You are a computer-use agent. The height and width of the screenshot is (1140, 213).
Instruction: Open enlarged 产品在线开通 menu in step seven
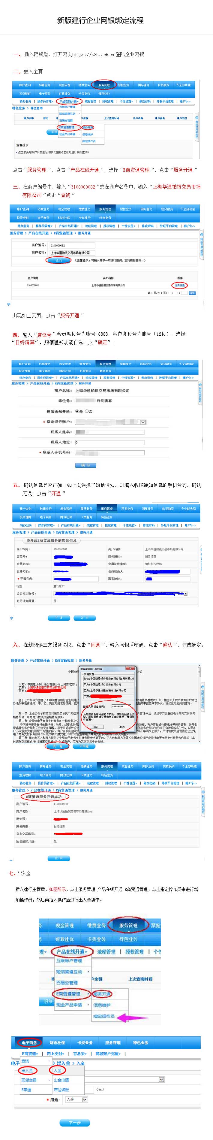point(72,951)
